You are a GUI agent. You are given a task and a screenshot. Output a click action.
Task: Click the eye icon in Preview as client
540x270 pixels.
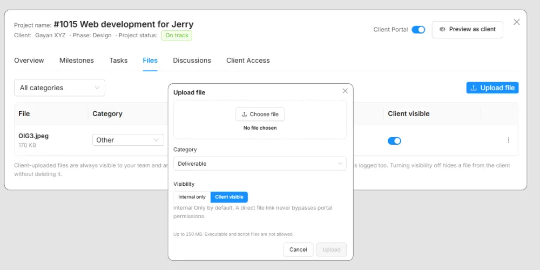point(443,29)
